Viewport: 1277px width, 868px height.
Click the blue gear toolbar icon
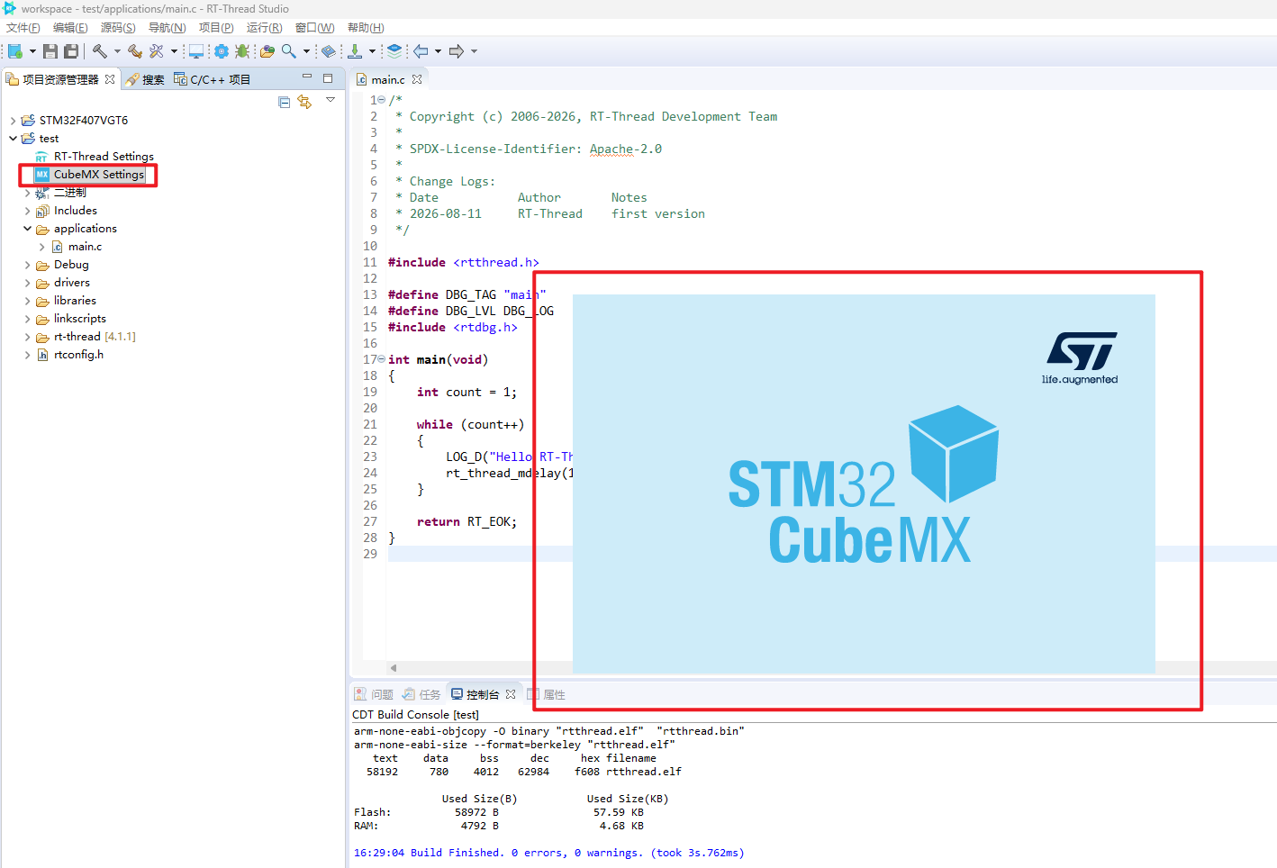(x=222, y=51)
